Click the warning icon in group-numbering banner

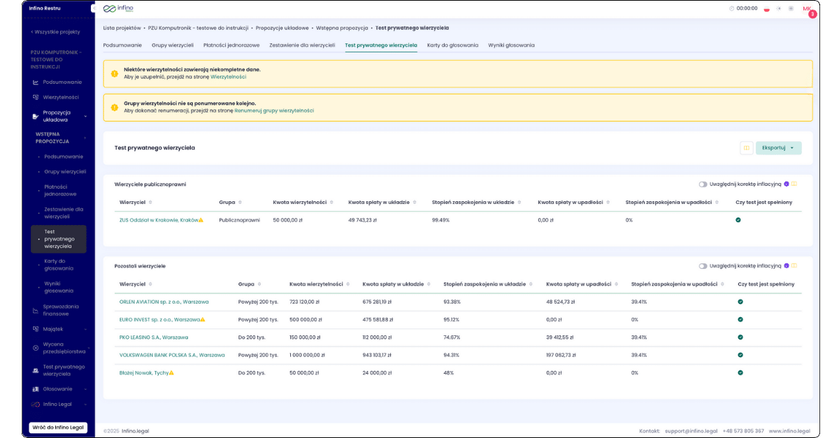point(115,108)
